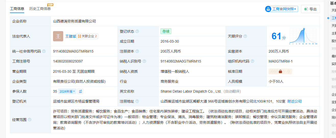
Task: Select 有限责任公司(自然人投资或控股) text
Action: coord(79,81)
